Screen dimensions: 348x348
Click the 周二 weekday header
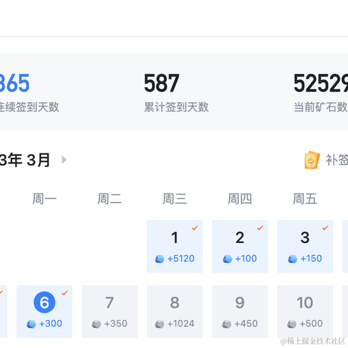110,199
